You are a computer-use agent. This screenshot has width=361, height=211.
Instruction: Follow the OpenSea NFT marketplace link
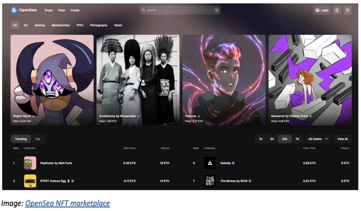[68, 203]
